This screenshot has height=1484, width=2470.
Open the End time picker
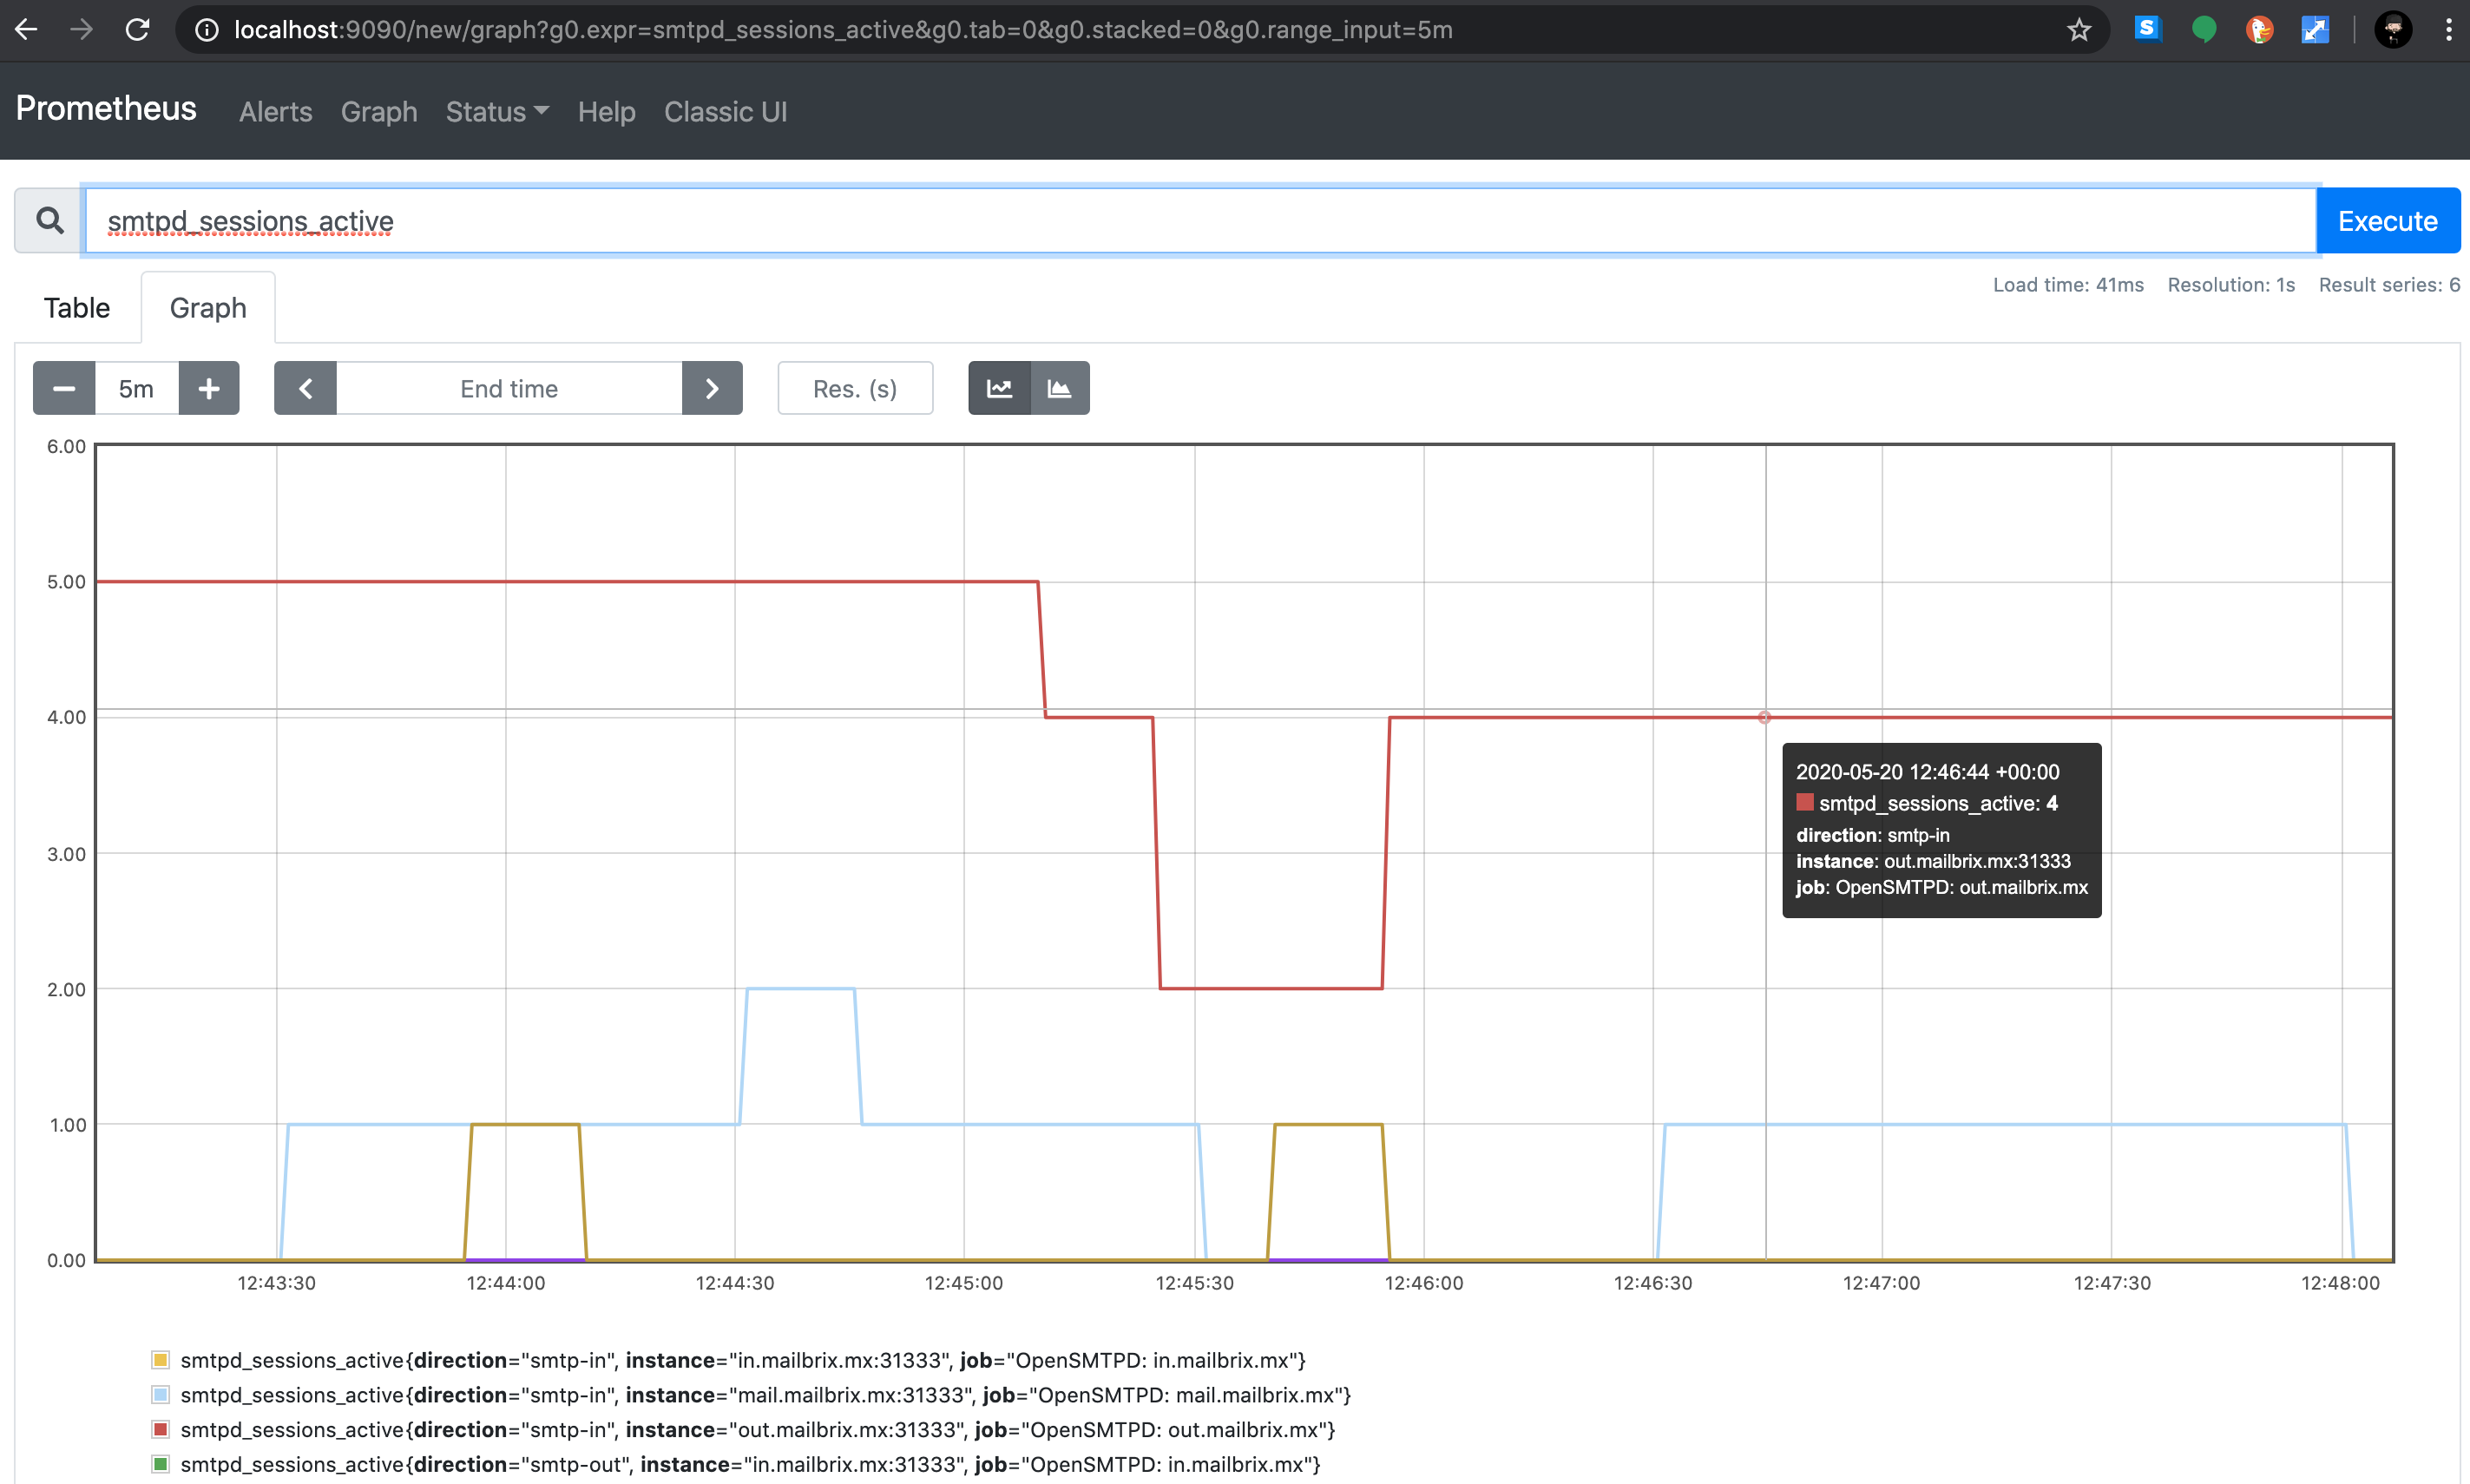(x=509, y=388)
